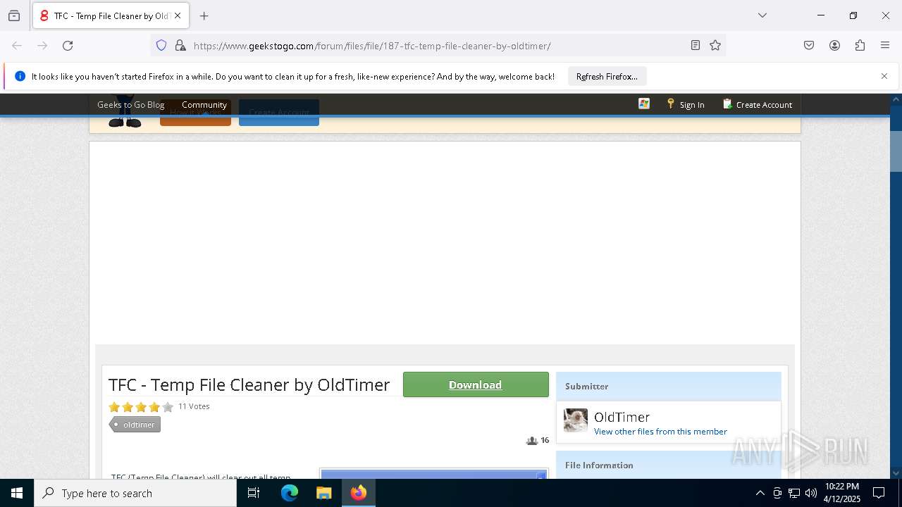Click the taskbar search box
The image size is (902, 507).
coord(135,493)
